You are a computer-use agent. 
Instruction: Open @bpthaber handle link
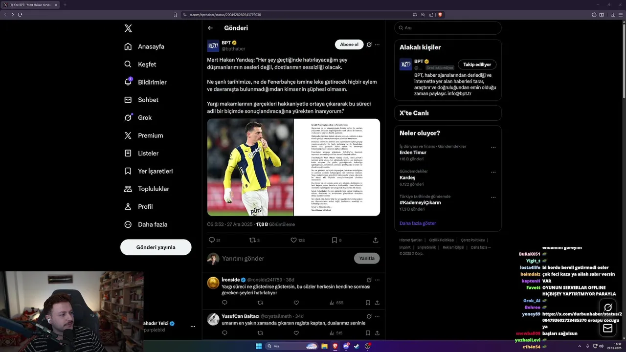(x=233, y=49)
